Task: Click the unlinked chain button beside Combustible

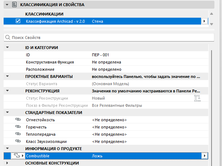Action: pos(18,156)
